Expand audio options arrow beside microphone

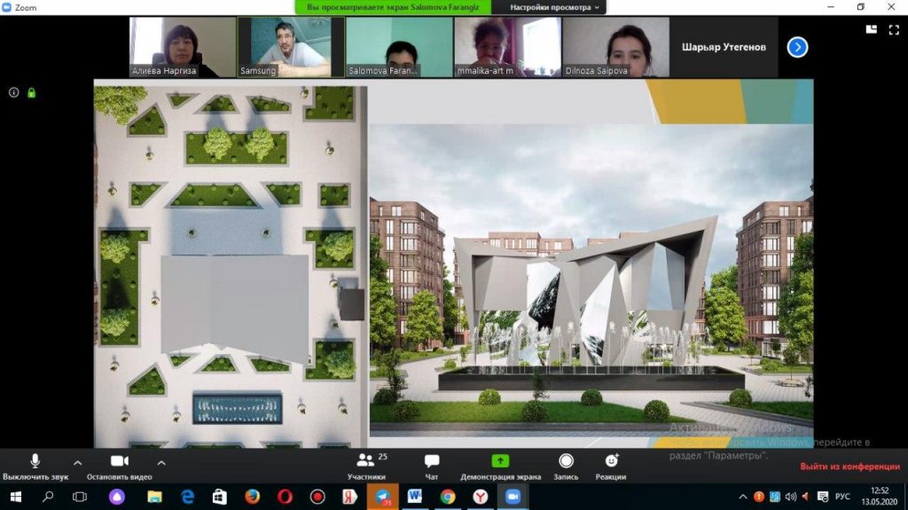click(x=77, y=462)
